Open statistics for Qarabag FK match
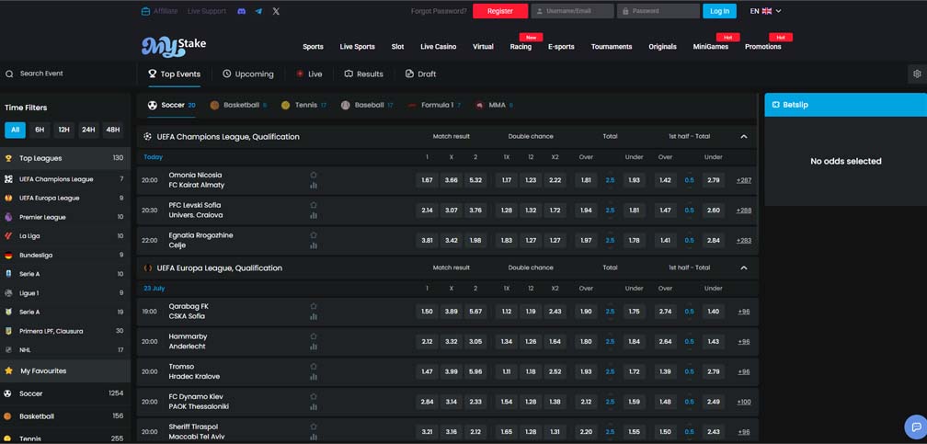 [314, 316]
